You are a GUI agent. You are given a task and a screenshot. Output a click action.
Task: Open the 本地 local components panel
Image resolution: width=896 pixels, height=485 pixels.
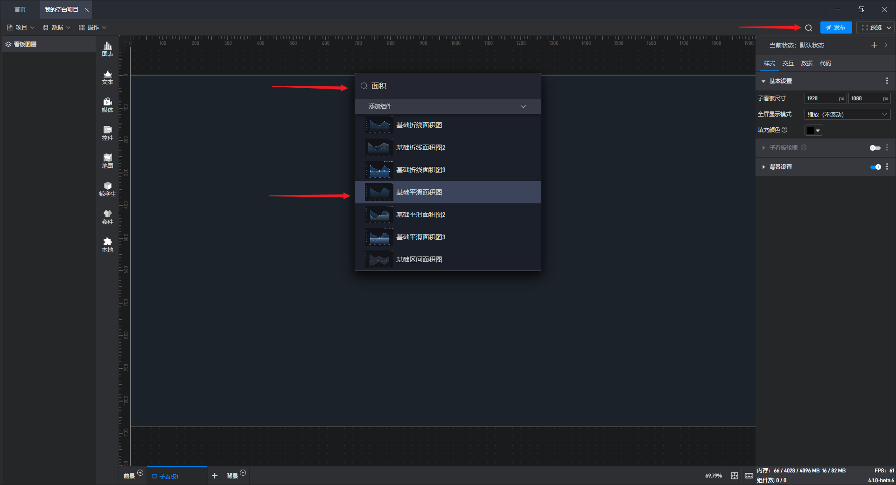tap(107, 245)
